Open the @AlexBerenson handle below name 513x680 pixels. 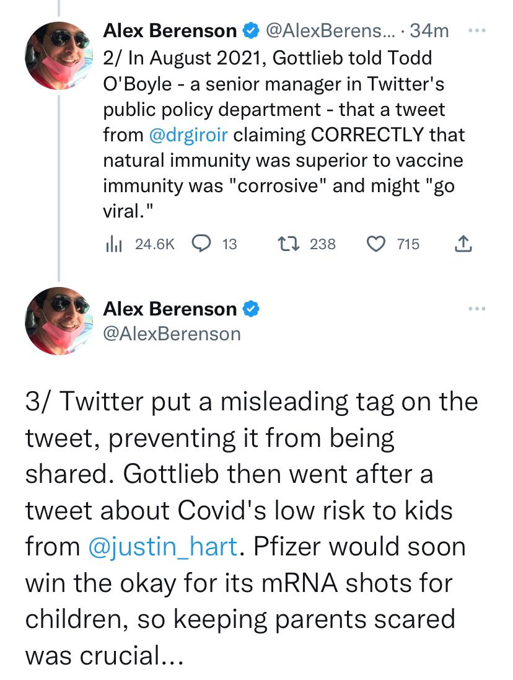click(x=172, y=334)
